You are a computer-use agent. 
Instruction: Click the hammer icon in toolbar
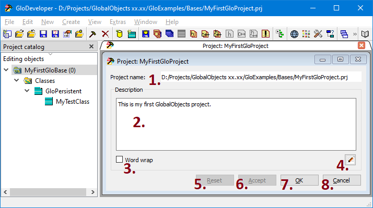93,34
